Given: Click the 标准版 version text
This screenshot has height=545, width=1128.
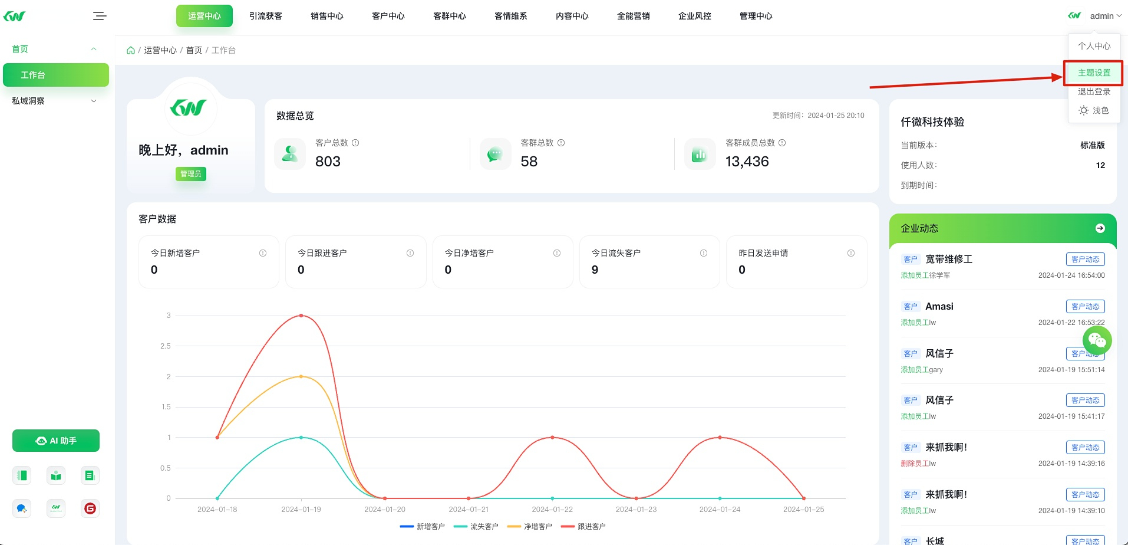Looking at the screenshot, I should [1092, 145].
